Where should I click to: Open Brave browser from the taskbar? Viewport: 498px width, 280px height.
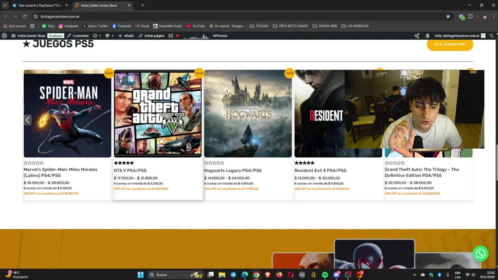[x=268, y=275]
